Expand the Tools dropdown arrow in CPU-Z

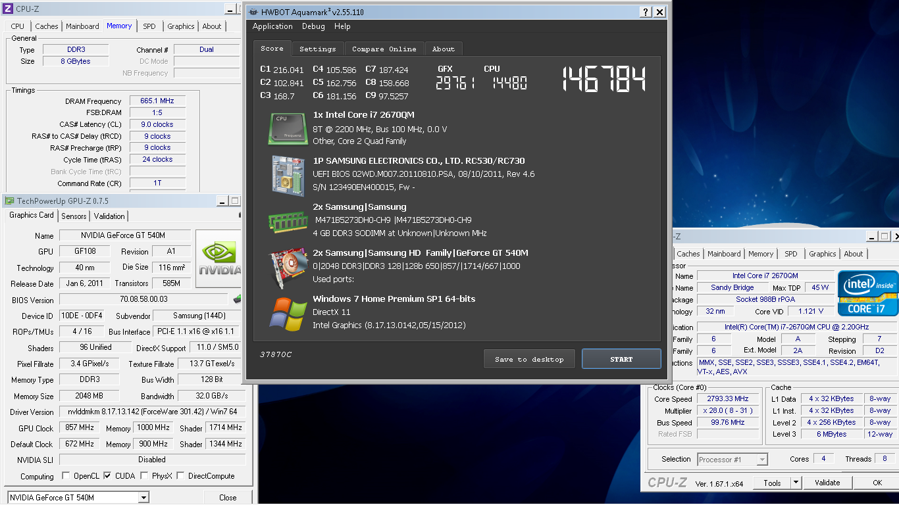[x=796, y=483]
